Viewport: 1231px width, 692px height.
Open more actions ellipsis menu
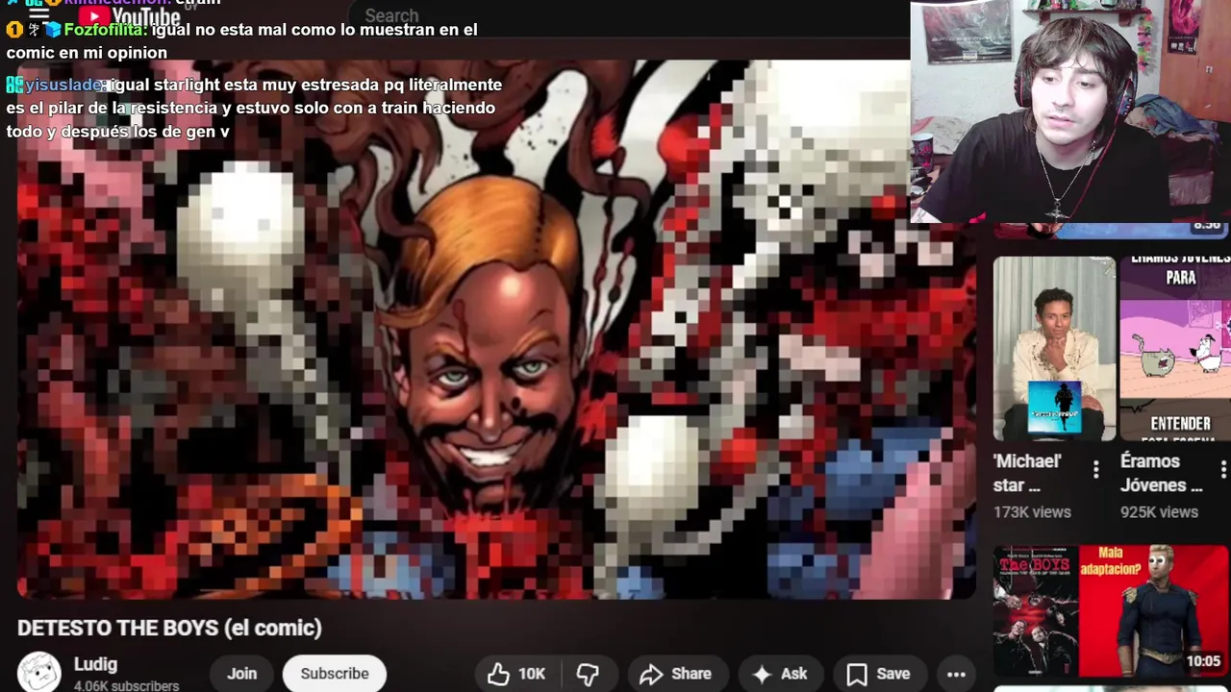coord(956,674)
